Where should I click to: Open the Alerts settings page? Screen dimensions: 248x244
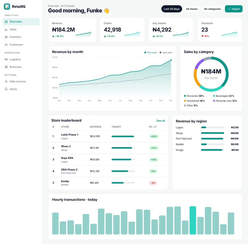[21, 89]
